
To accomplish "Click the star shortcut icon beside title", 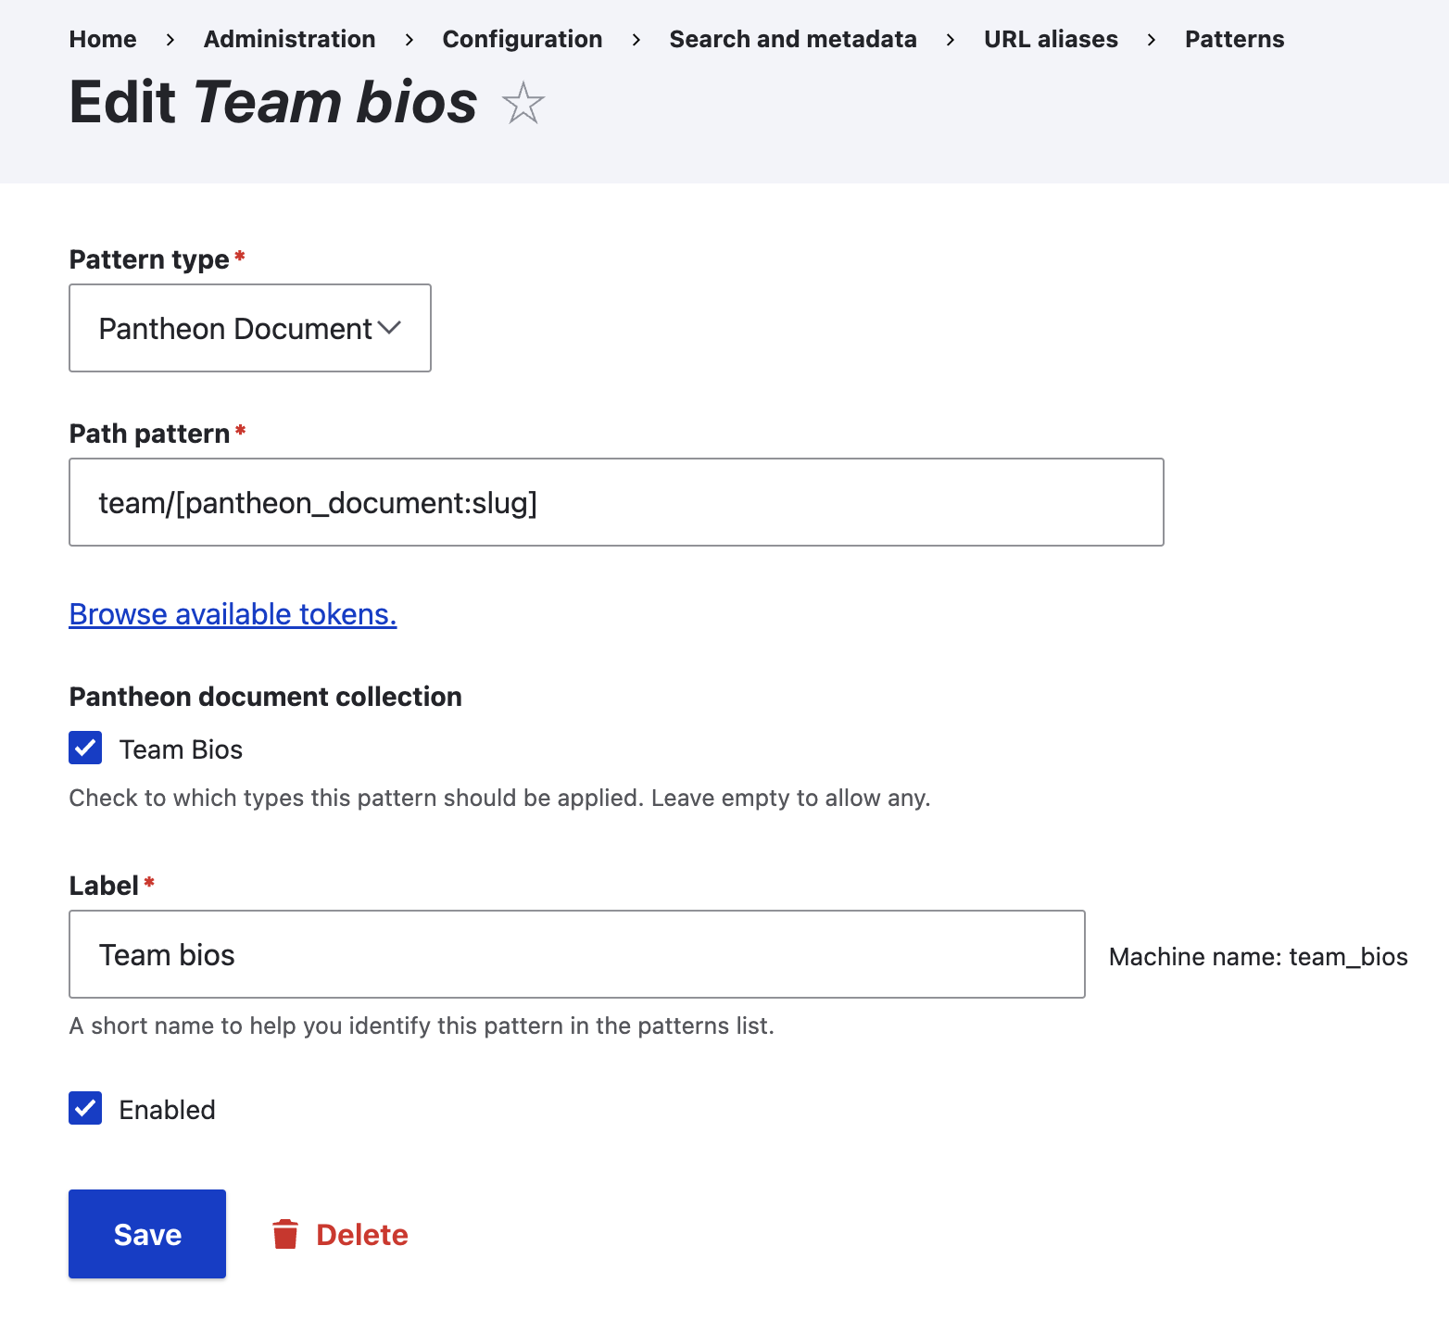I will [x=523, y=103].
